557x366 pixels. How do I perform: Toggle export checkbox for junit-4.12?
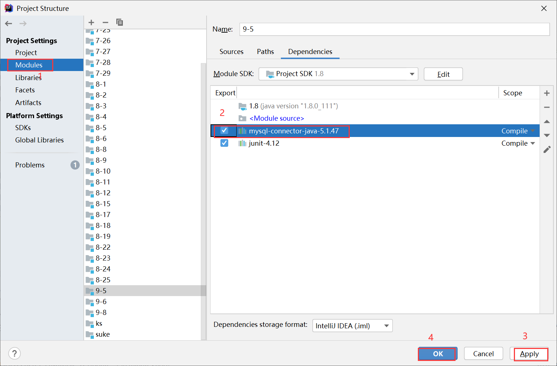click(224, 143)
